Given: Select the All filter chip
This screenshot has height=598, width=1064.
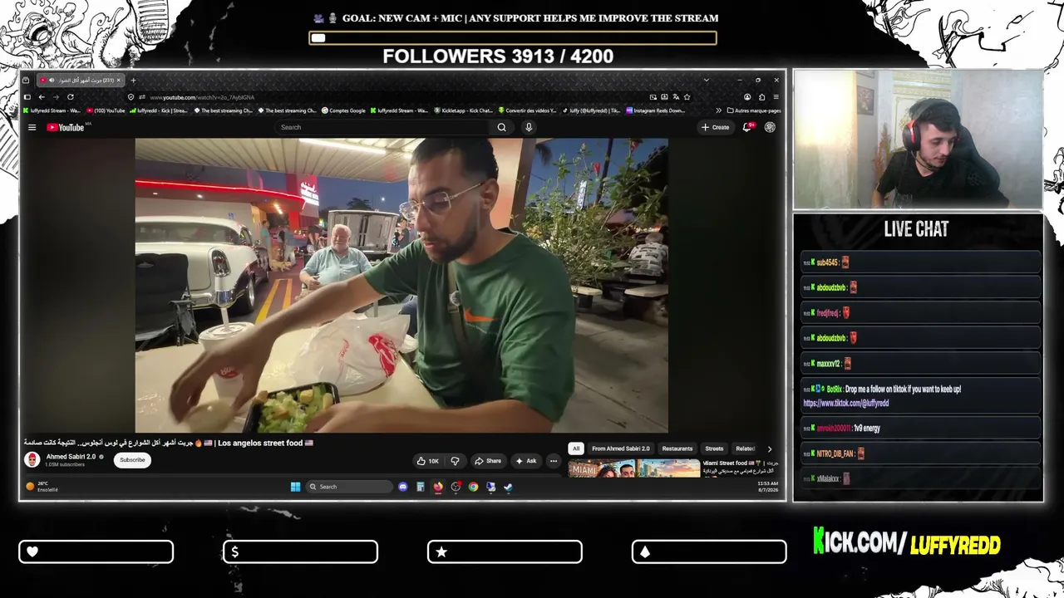Looking at the screenshot, I should point(576,448).
